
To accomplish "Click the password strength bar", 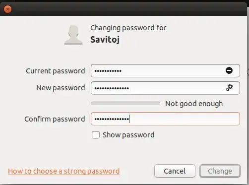I will point(125,104).
